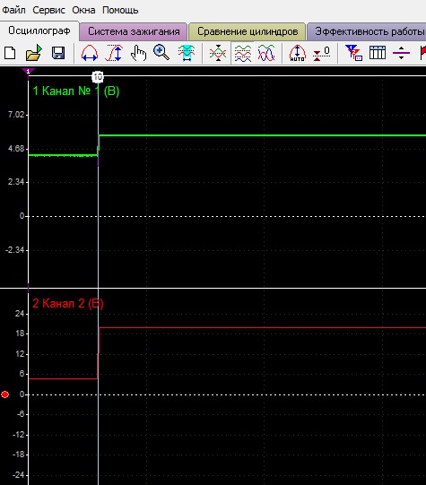This screenshot has height=485, width=426.
Task: Open the Эффективность работы tab
Action: [x=368, y=31]
